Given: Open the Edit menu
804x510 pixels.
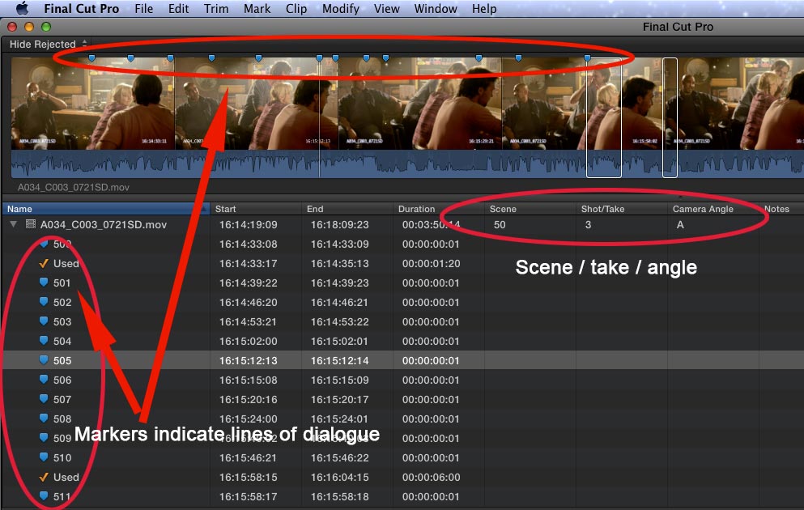Looking at the screenshot, I should click(178, 9).
